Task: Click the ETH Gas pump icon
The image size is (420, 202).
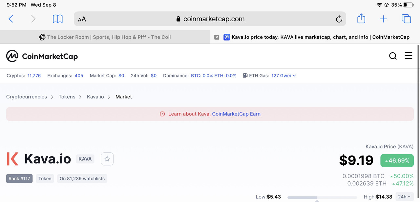Action: pos(245,76)
